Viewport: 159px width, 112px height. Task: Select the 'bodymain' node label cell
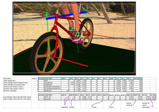click(x=53, y=91)
